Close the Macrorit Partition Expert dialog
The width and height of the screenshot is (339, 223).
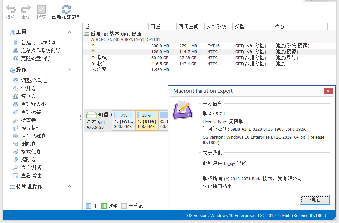[x=328, y=91]
